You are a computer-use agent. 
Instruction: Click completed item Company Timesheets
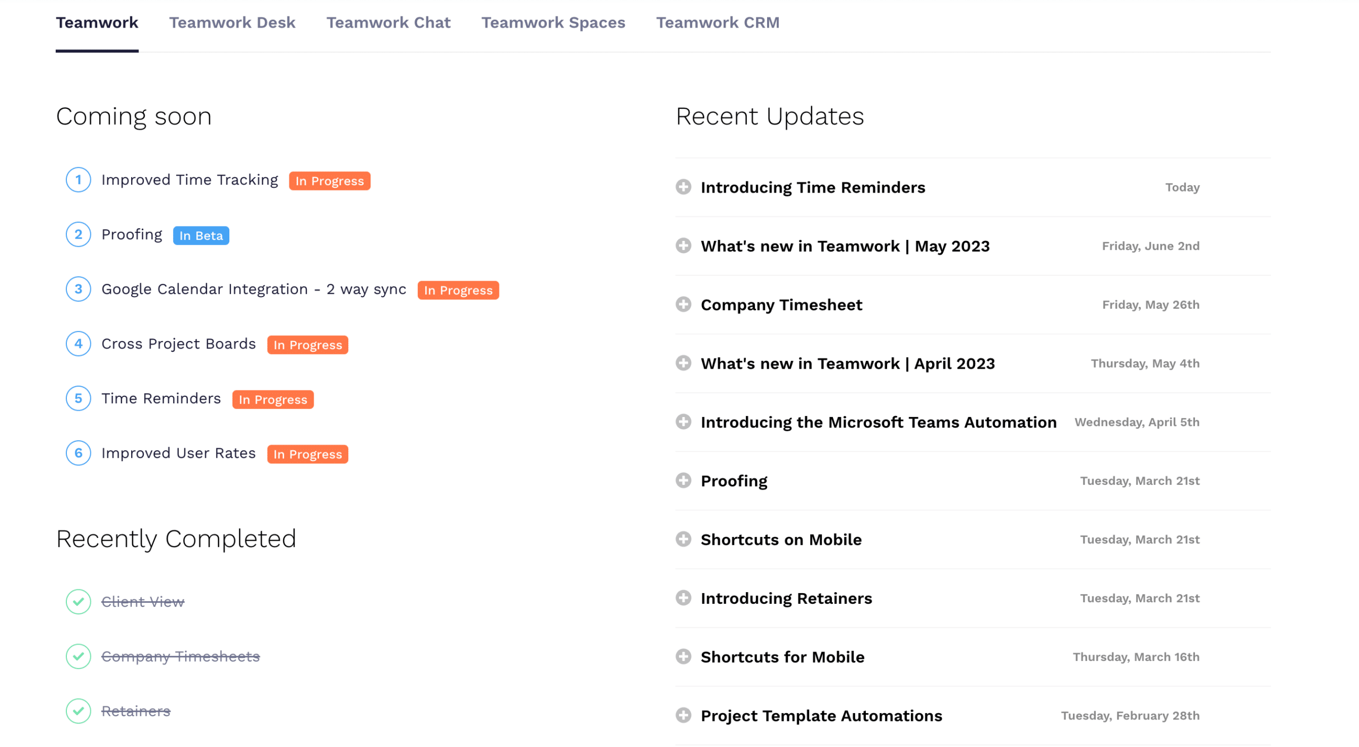[x=180, y=656]
